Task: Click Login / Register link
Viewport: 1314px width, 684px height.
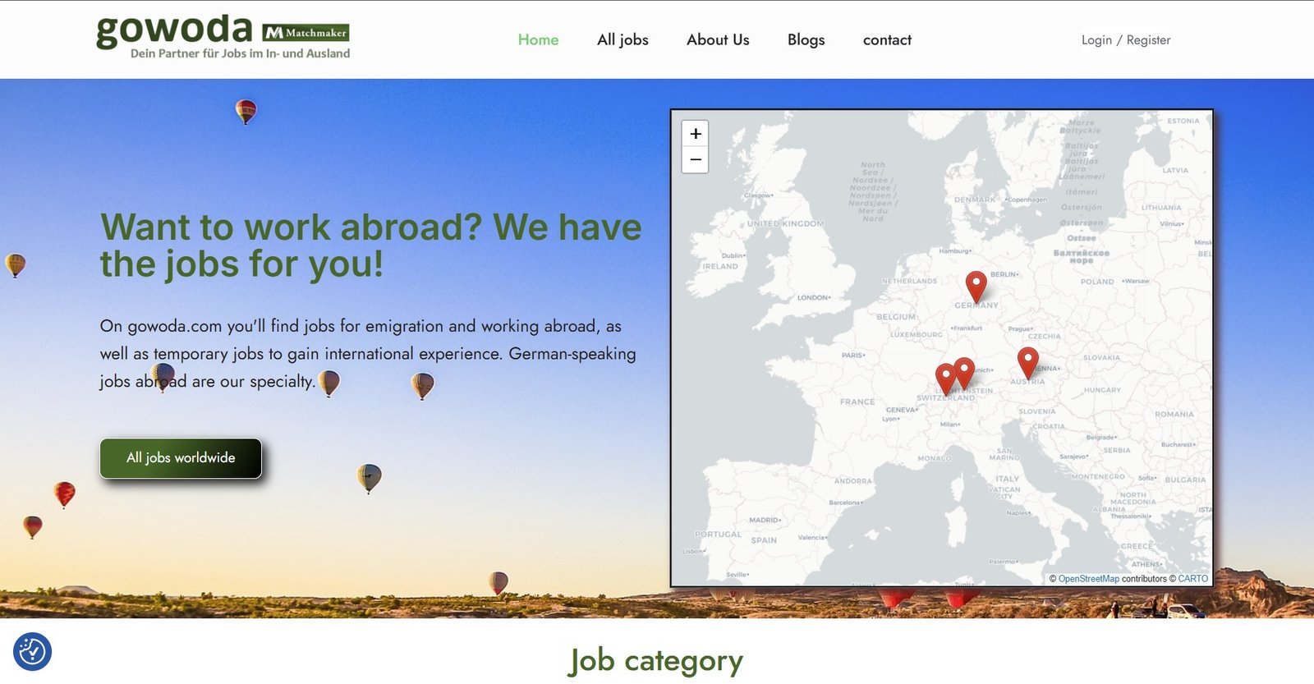Action: [1125, 39]
